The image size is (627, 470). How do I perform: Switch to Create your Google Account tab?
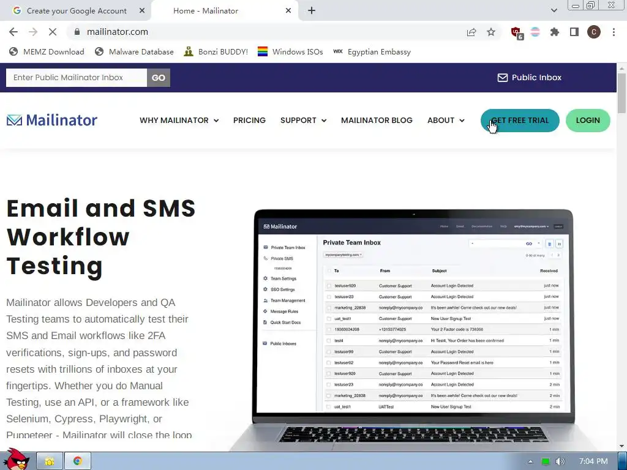pyautogui.click(x=76, y=11)
